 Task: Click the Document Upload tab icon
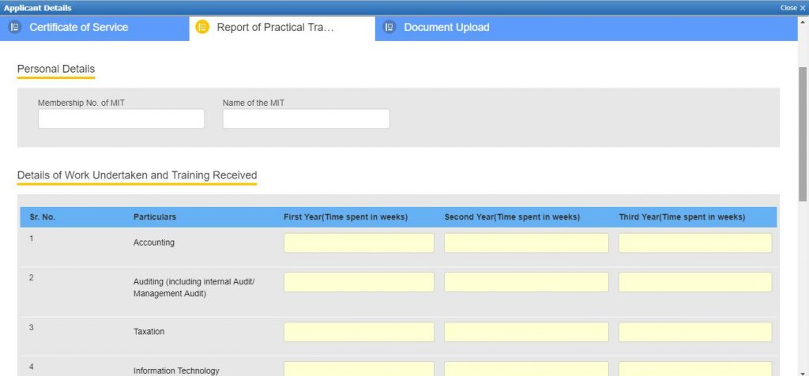(x=389, y=28)
